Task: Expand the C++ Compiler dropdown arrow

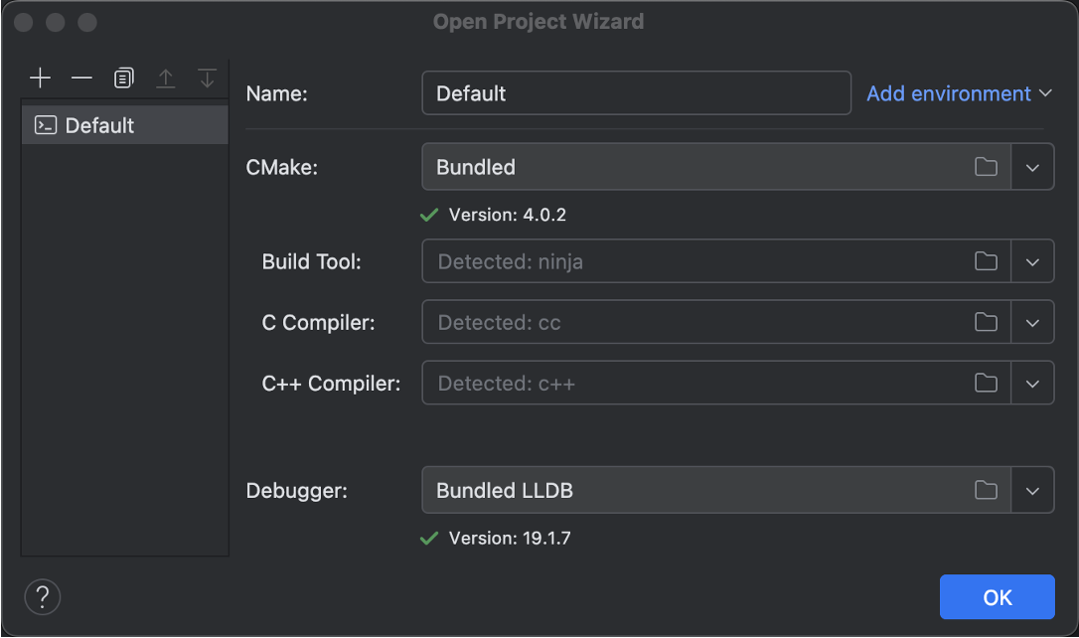Action: [x=1032, y=384]
